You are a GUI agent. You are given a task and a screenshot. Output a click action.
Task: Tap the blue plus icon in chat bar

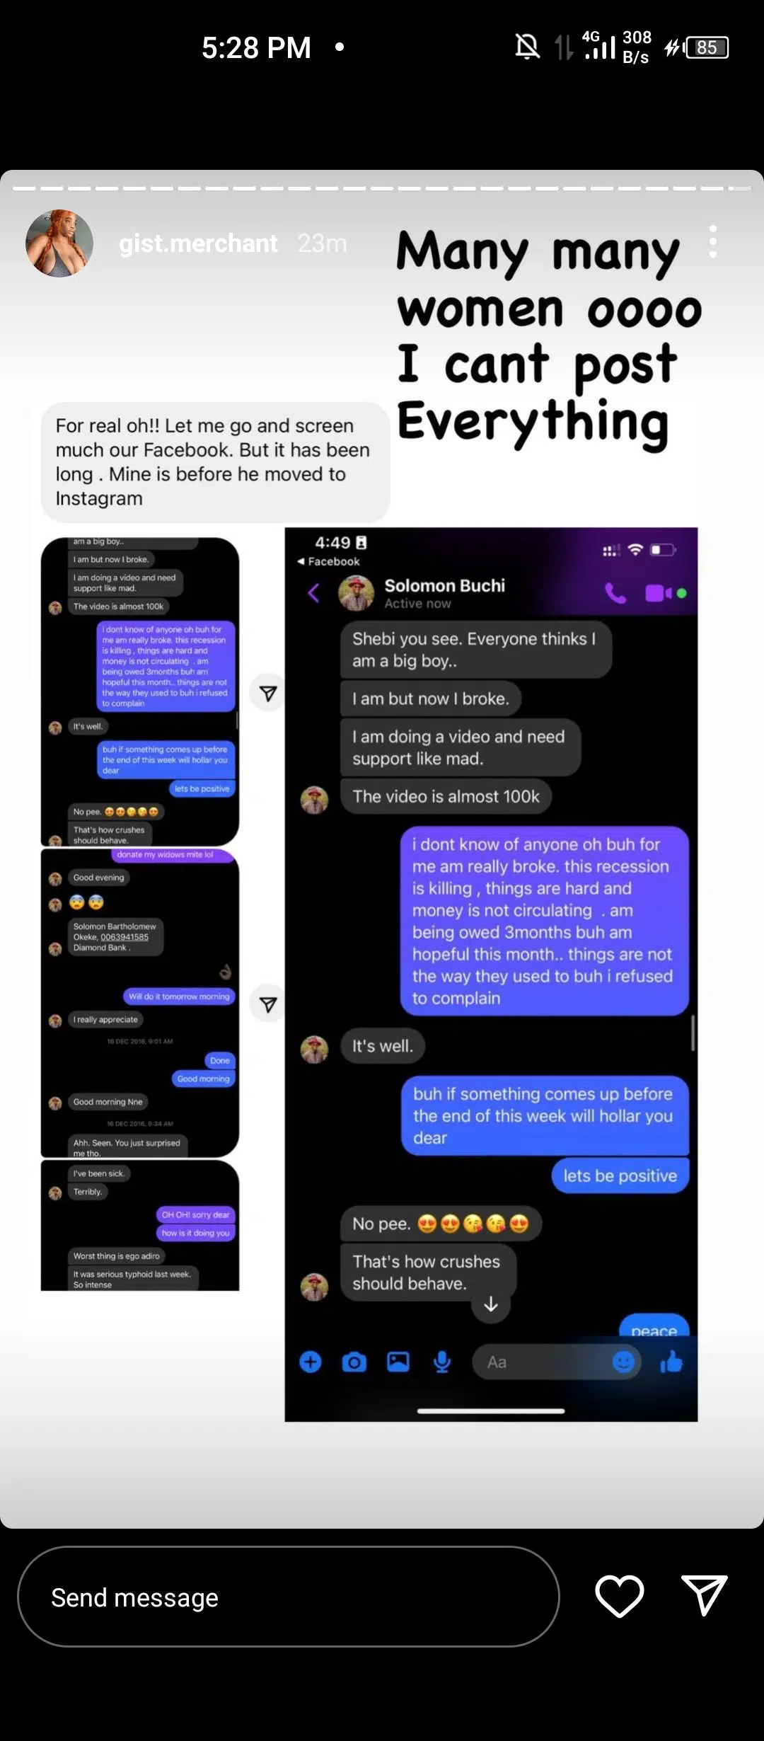pos(310,1362)
